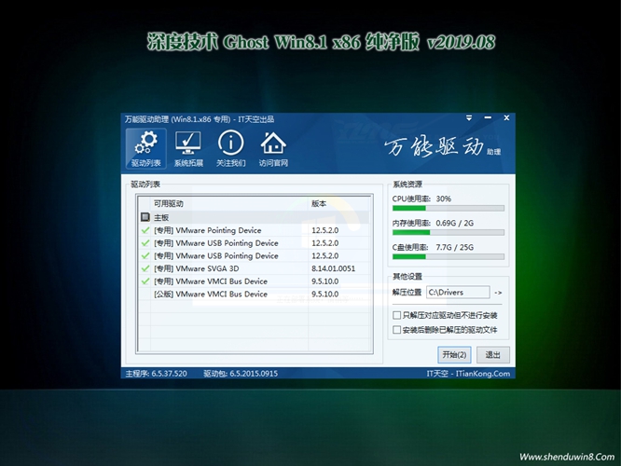Close the 万能驱动助理 window

[503, 119]
